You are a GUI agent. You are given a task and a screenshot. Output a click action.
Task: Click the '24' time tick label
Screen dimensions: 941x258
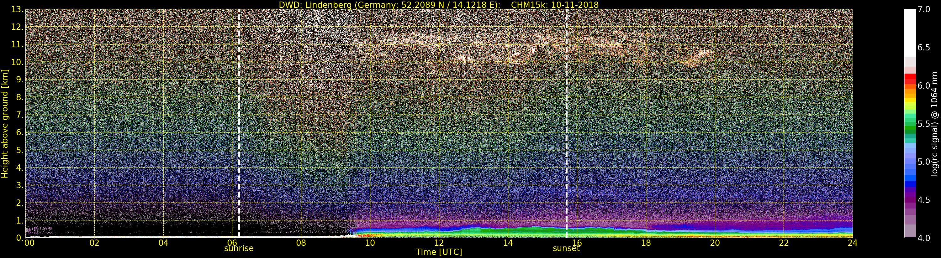(853, 243)
